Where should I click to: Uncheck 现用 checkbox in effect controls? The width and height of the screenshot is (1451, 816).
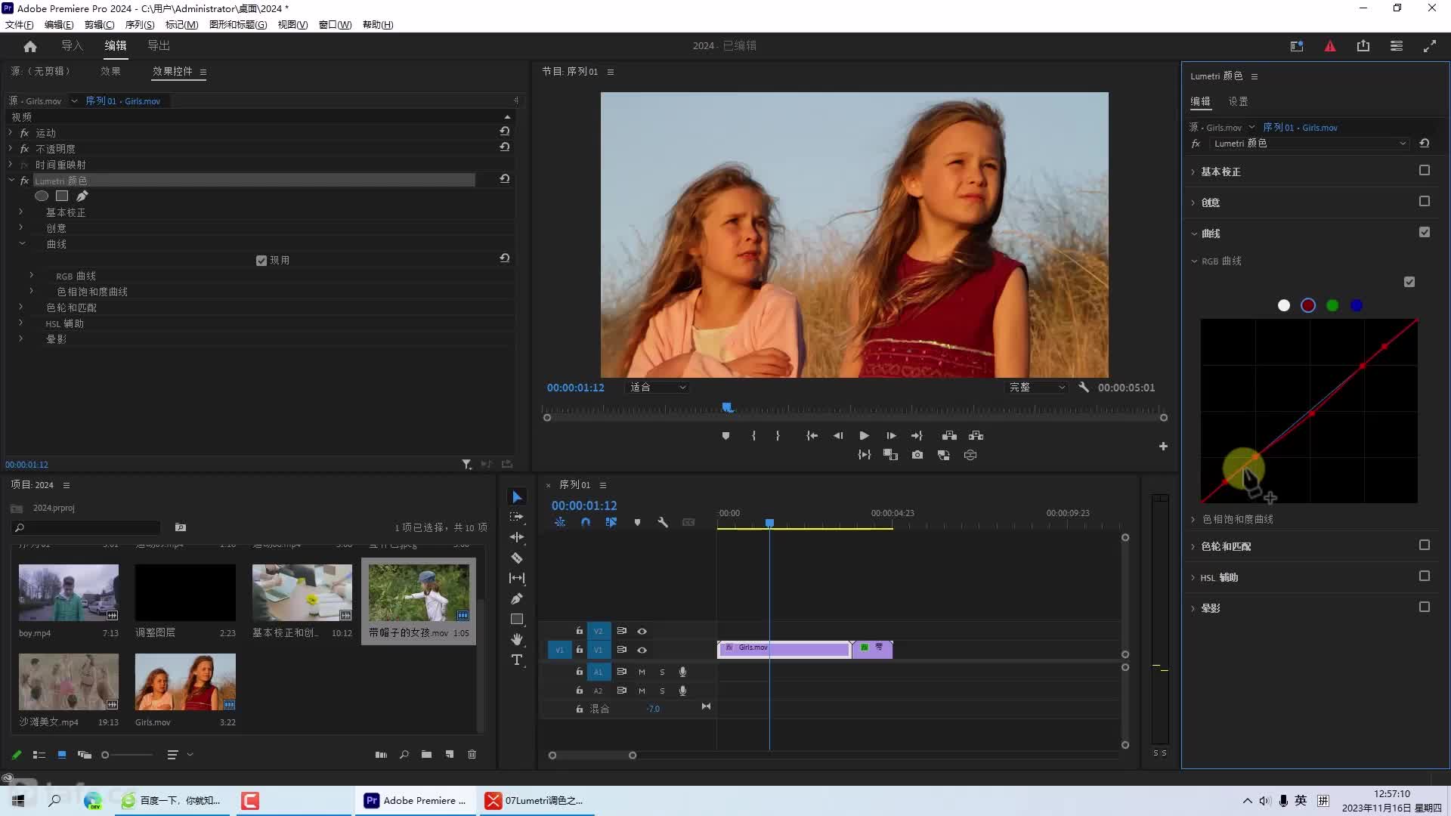tap(261, 261)
